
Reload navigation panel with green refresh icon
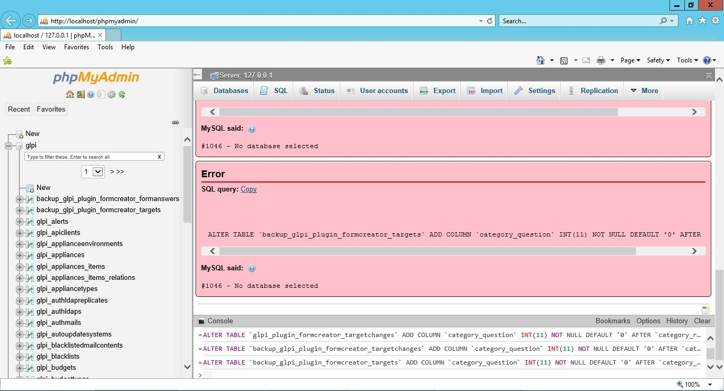(x=121, y=94)
